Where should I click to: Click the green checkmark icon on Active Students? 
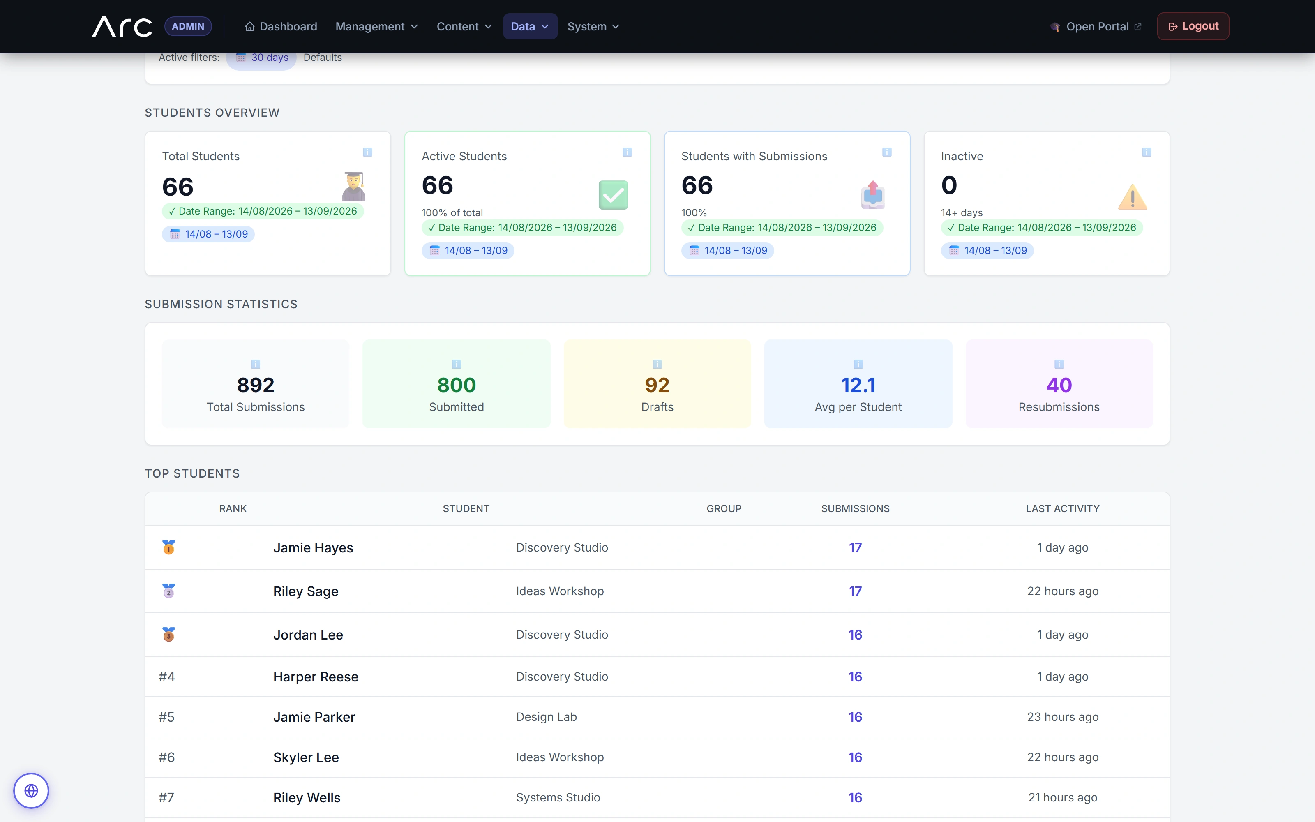pyautogui.click(x=614, y=195)
